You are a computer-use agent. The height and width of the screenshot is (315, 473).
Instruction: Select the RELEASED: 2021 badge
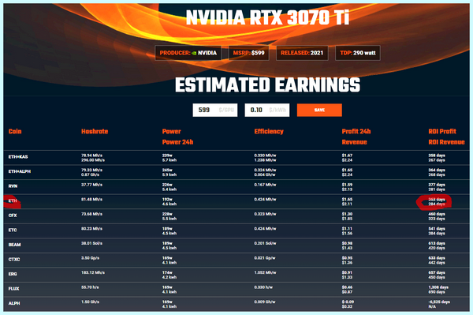302,53
